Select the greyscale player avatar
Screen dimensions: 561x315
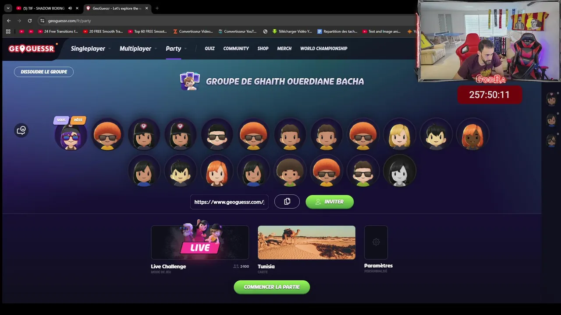pyautogui.click(x=399, y=171)
